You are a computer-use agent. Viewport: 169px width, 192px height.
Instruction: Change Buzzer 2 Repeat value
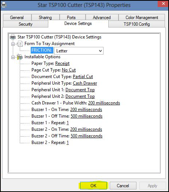click(68, 143)
